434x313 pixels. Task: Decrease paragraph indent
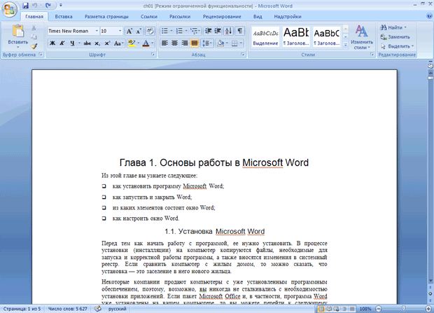tap(208, 31)
